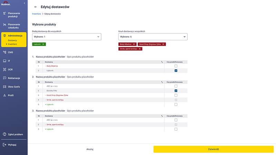Click Smile, spend and byu in product 3 table
Screen dimensions: 276x155
(55, 125)
